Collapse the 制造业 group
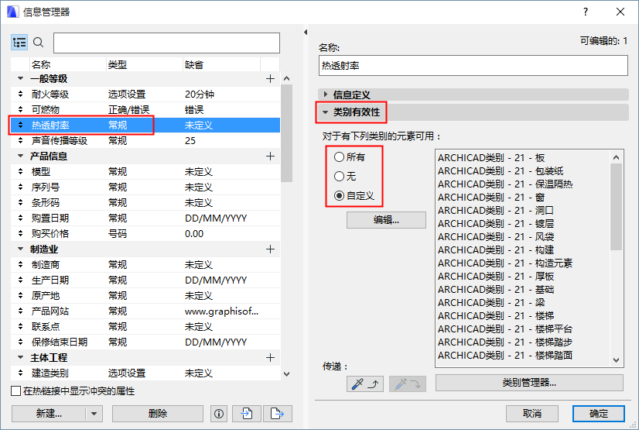The image size is (639, 430). click(x=20, y=249)
